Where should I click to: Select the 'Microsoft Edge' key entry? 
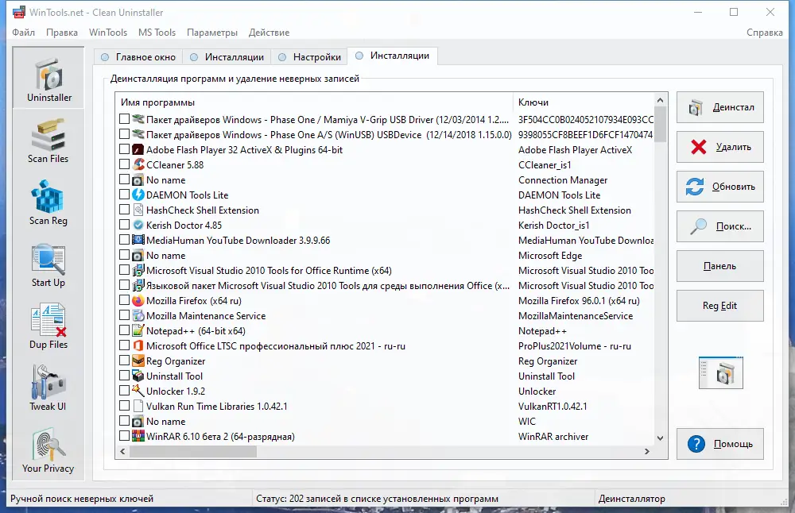(x=550, y=255)
